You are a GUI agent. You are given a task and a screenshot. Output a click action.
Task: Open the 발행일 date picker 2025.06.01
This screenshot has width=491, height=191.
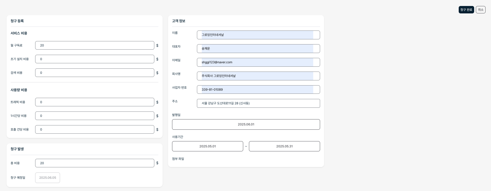click(x=246, y=124)
